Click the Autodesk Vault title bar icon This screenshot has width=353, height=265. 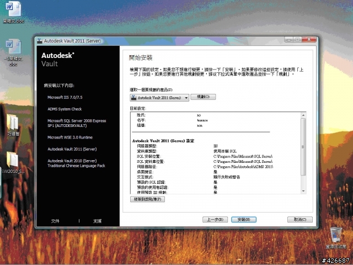tap(40, 41)
